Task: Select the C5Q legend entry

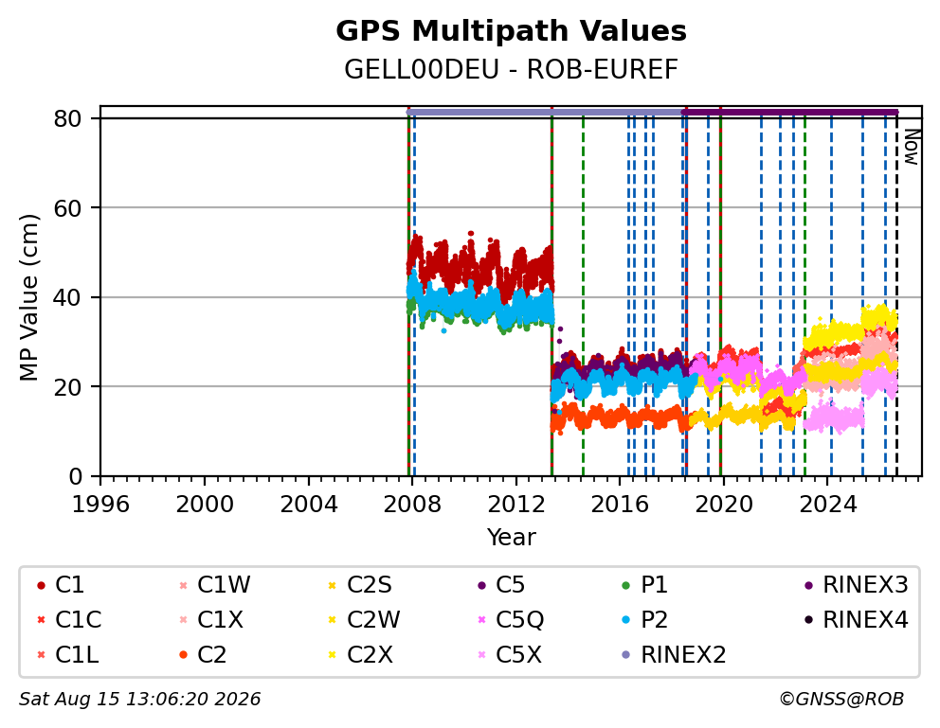Action: (x=511, y=620)
